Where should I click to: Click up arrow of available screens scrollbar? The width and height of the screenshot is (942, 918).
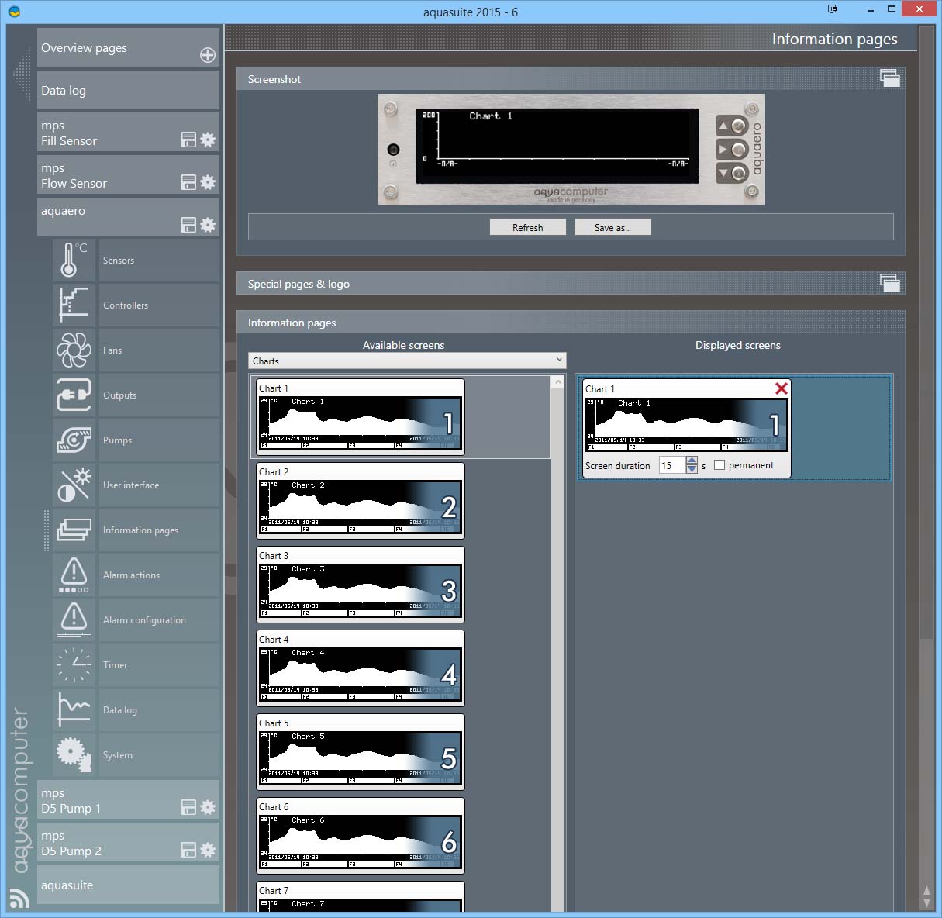[x=557, y=382]
